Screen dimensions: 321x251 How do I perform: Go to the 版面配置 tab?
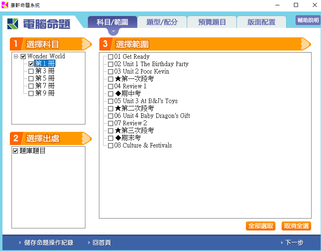[x=261, y=22]
